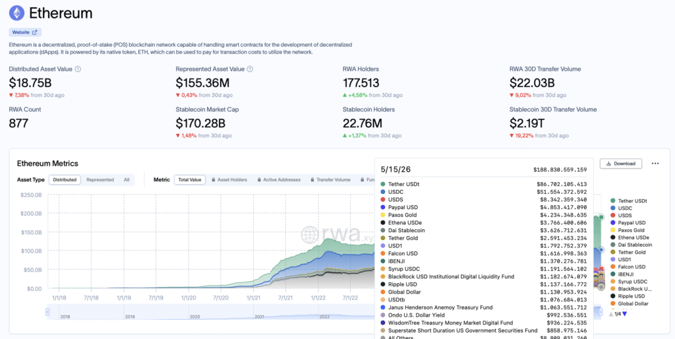The width and height of the screenshot is (675, 339).
Task: Click info icon beside Distributed Asset Value
Action: tap(78, 69)
